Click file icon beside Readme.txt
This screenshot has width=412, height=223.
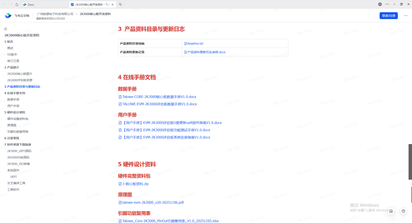tap(185, 43)
